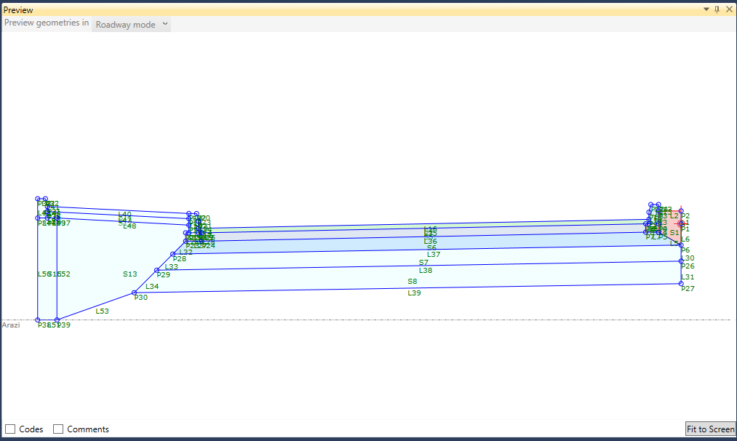Click line label L34
Screen dimensions: 737x441
coord(152,286)
